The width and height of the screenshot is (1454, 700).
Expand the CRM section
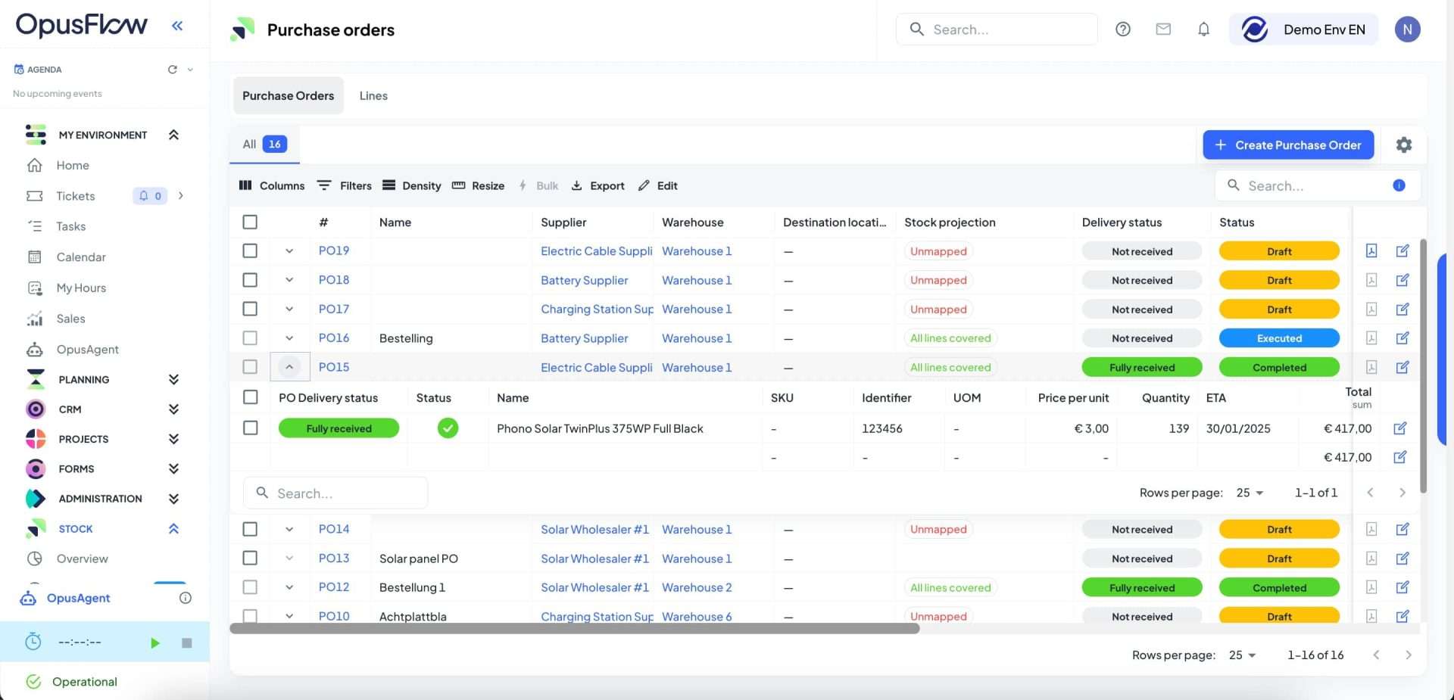[x=173, y=409]
